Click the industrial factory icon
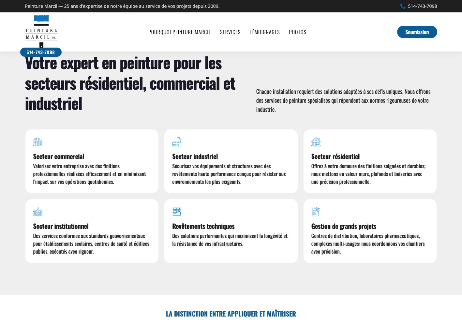The image size is (462, 326). [177, 142]
